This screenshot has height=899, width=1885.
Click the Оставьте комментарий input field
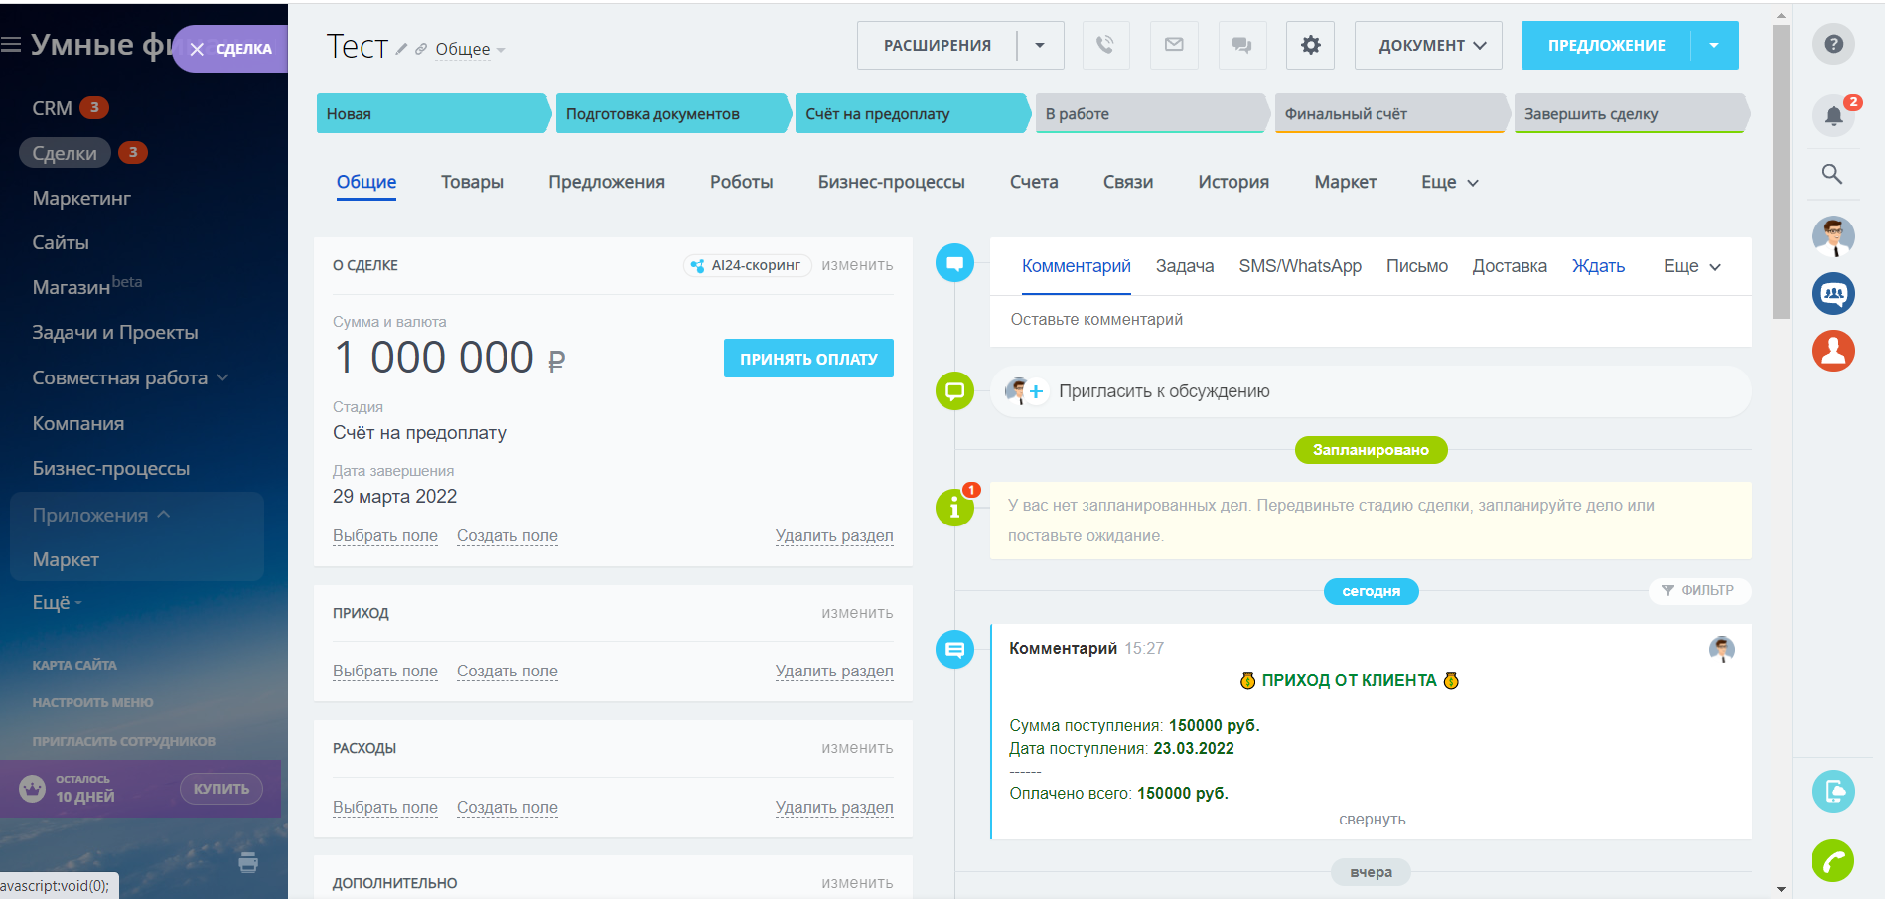[1370, 320]
